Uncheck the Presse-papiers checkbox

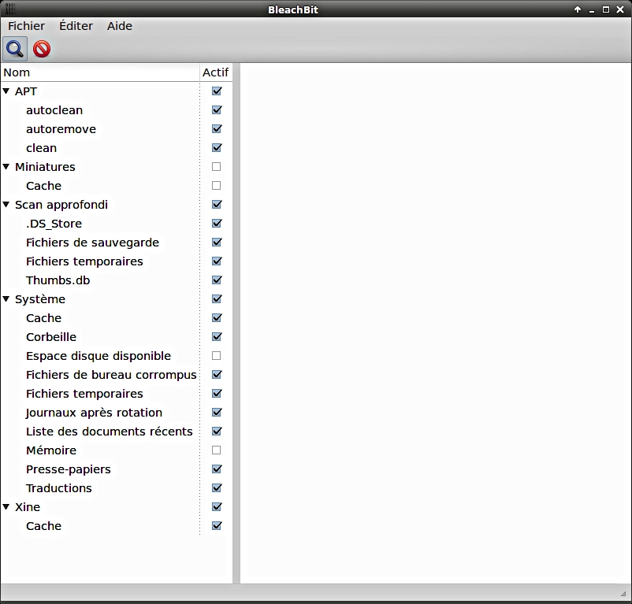[217, 469]
